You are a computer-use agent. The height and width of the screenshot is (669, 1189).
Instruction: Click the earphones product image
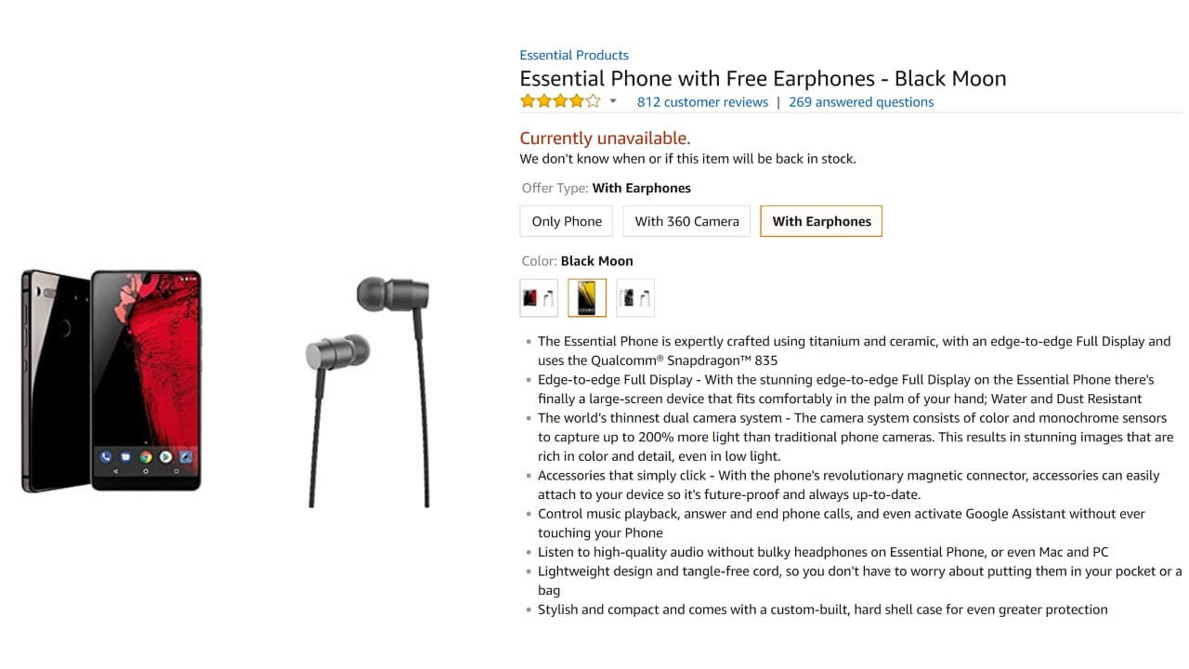[x=370, y=390]
